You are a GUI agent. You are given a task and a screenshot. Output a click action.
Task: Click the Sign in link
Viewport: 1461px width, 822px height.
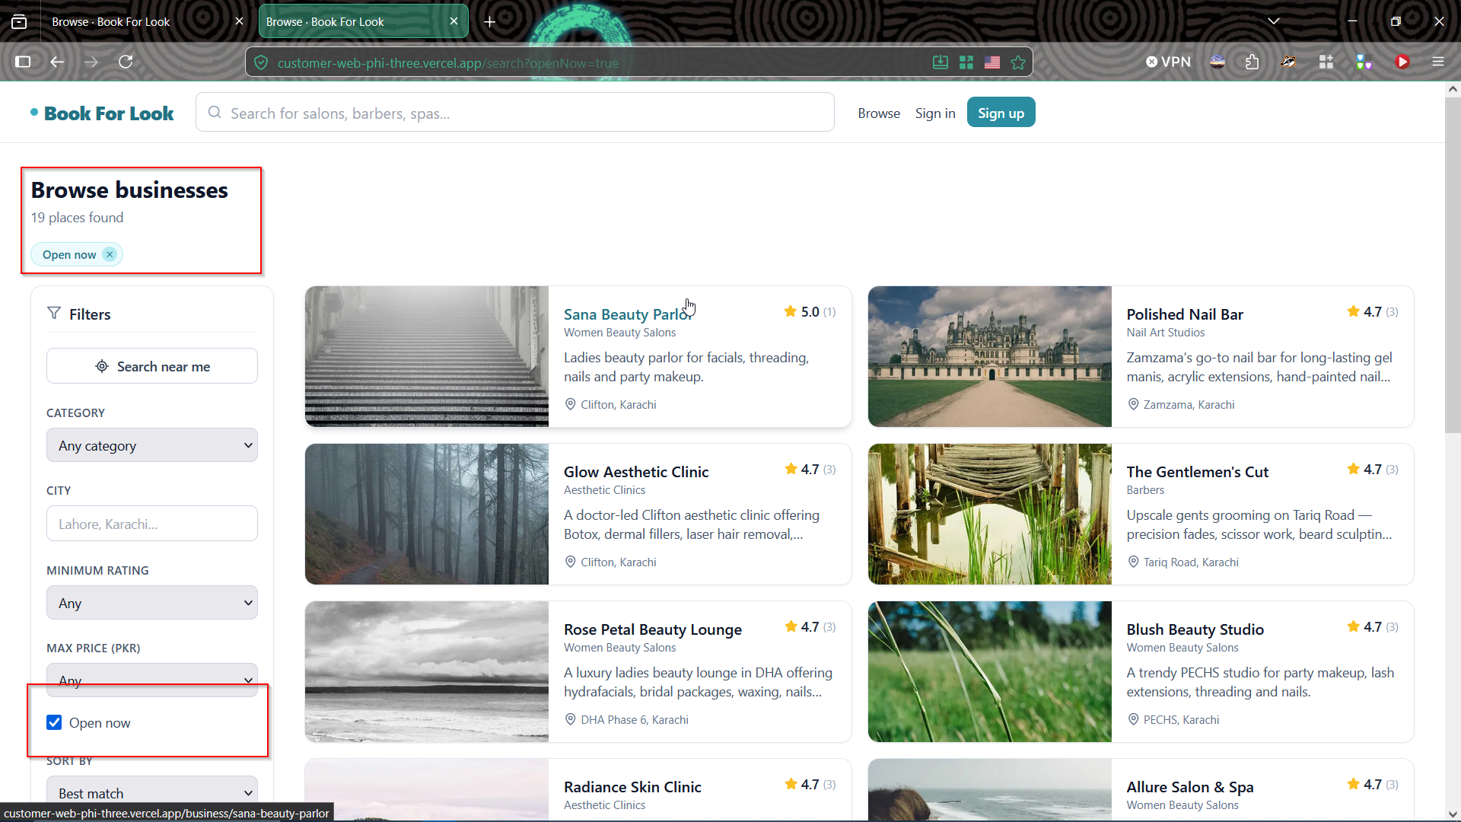tap(935, 113)
